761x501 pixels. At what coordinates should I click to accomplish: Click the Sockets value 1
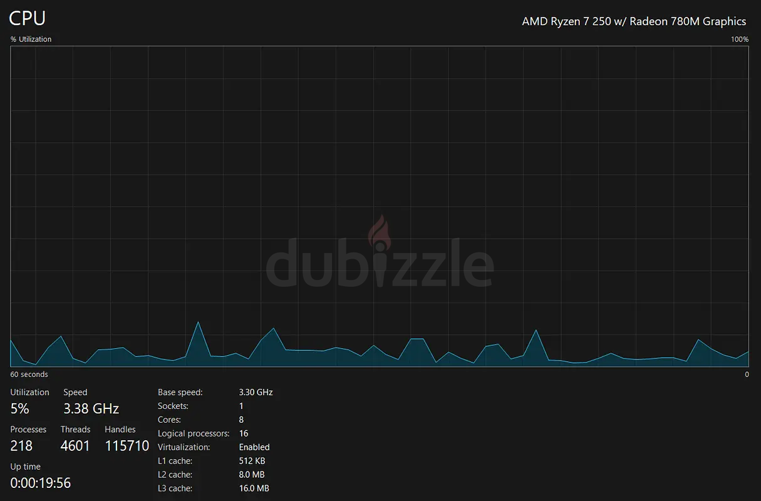(x=241, y=406)
